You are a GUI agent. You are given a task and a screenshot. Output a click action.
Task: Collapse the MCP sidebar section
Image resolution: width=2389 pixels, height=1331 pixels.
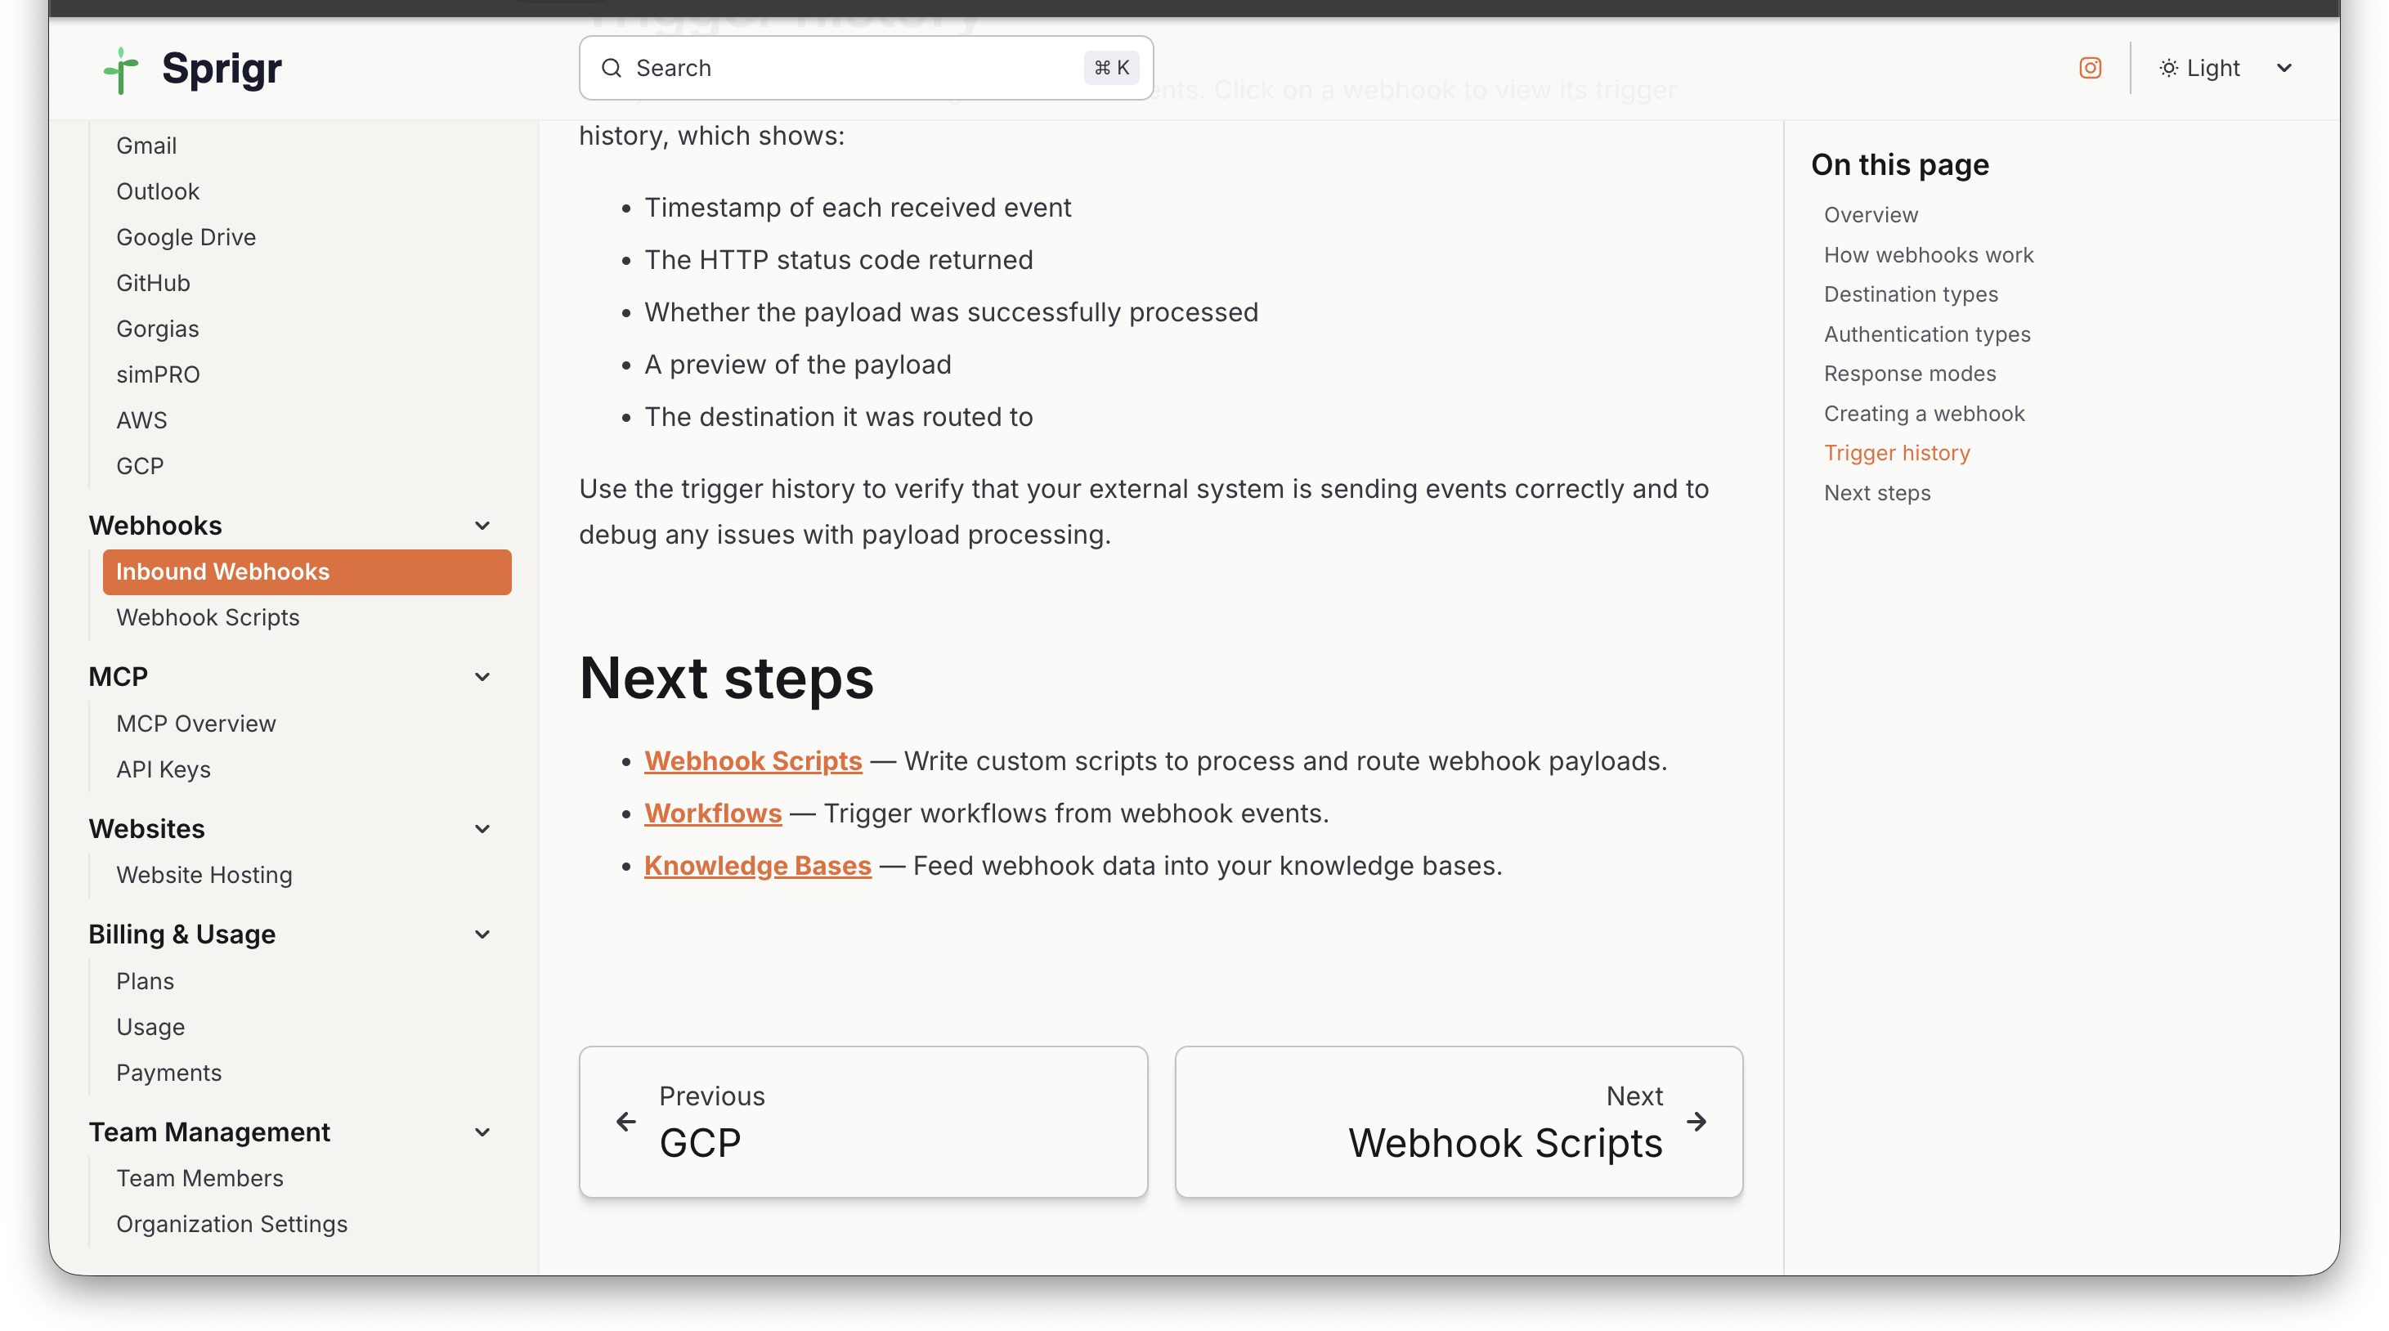click(482, 677)
